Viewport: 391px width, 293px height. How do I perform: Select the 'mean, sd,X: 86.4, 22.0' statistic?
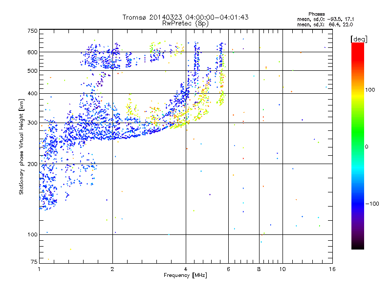click(x=325, y=24)
